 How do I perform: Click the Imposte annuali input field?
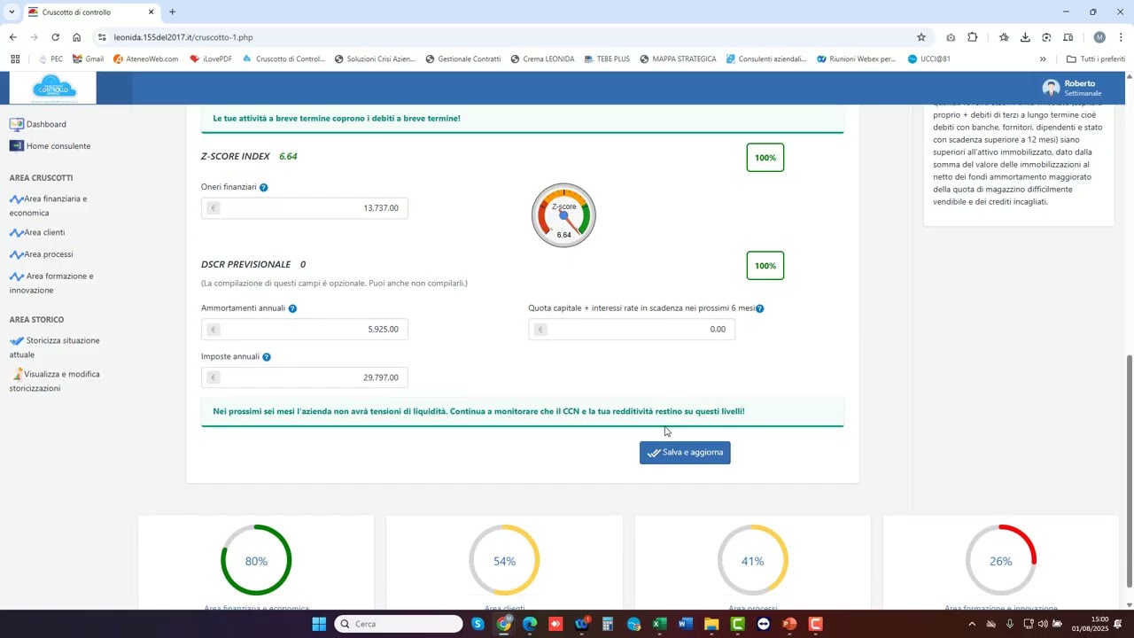pos(304,378)
